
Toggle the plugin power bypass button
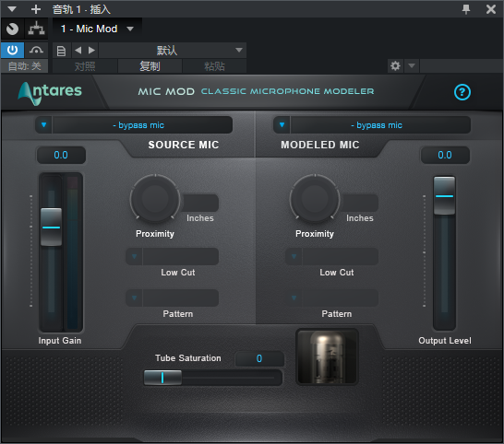(x=12, y=50)
